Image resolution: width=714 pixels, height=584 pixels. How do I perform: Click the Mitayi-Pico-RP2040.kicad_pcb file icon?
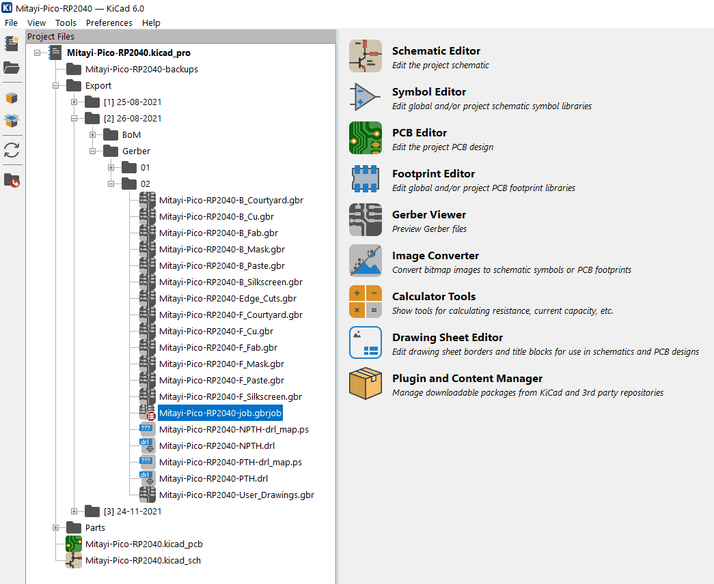tap(74, 544)
